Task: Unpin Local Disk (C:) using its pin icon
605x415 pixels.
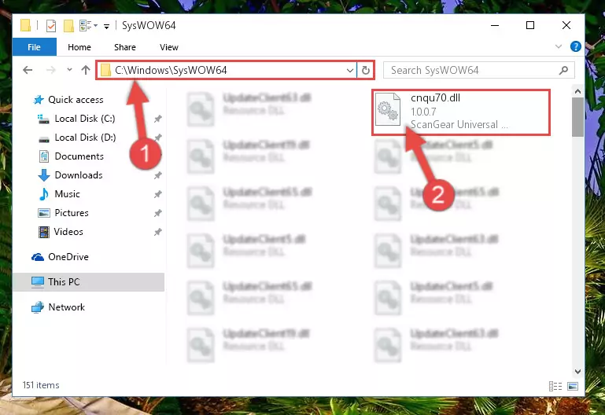Action: coord(158,119)
